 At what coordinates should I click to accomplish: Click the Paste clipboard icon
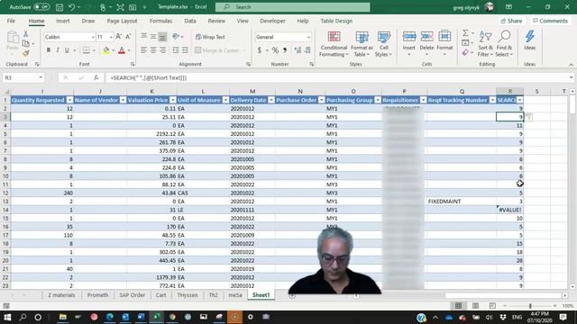tap(13, 37)
